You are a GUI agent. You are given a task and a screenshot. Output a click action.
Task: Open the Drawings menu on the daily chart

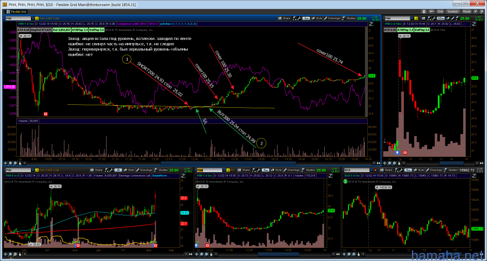point(144,170)
